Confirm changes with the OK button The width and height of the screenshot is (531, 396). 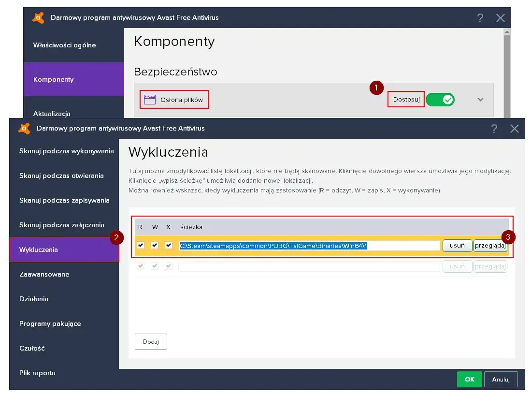coord(469,379)
